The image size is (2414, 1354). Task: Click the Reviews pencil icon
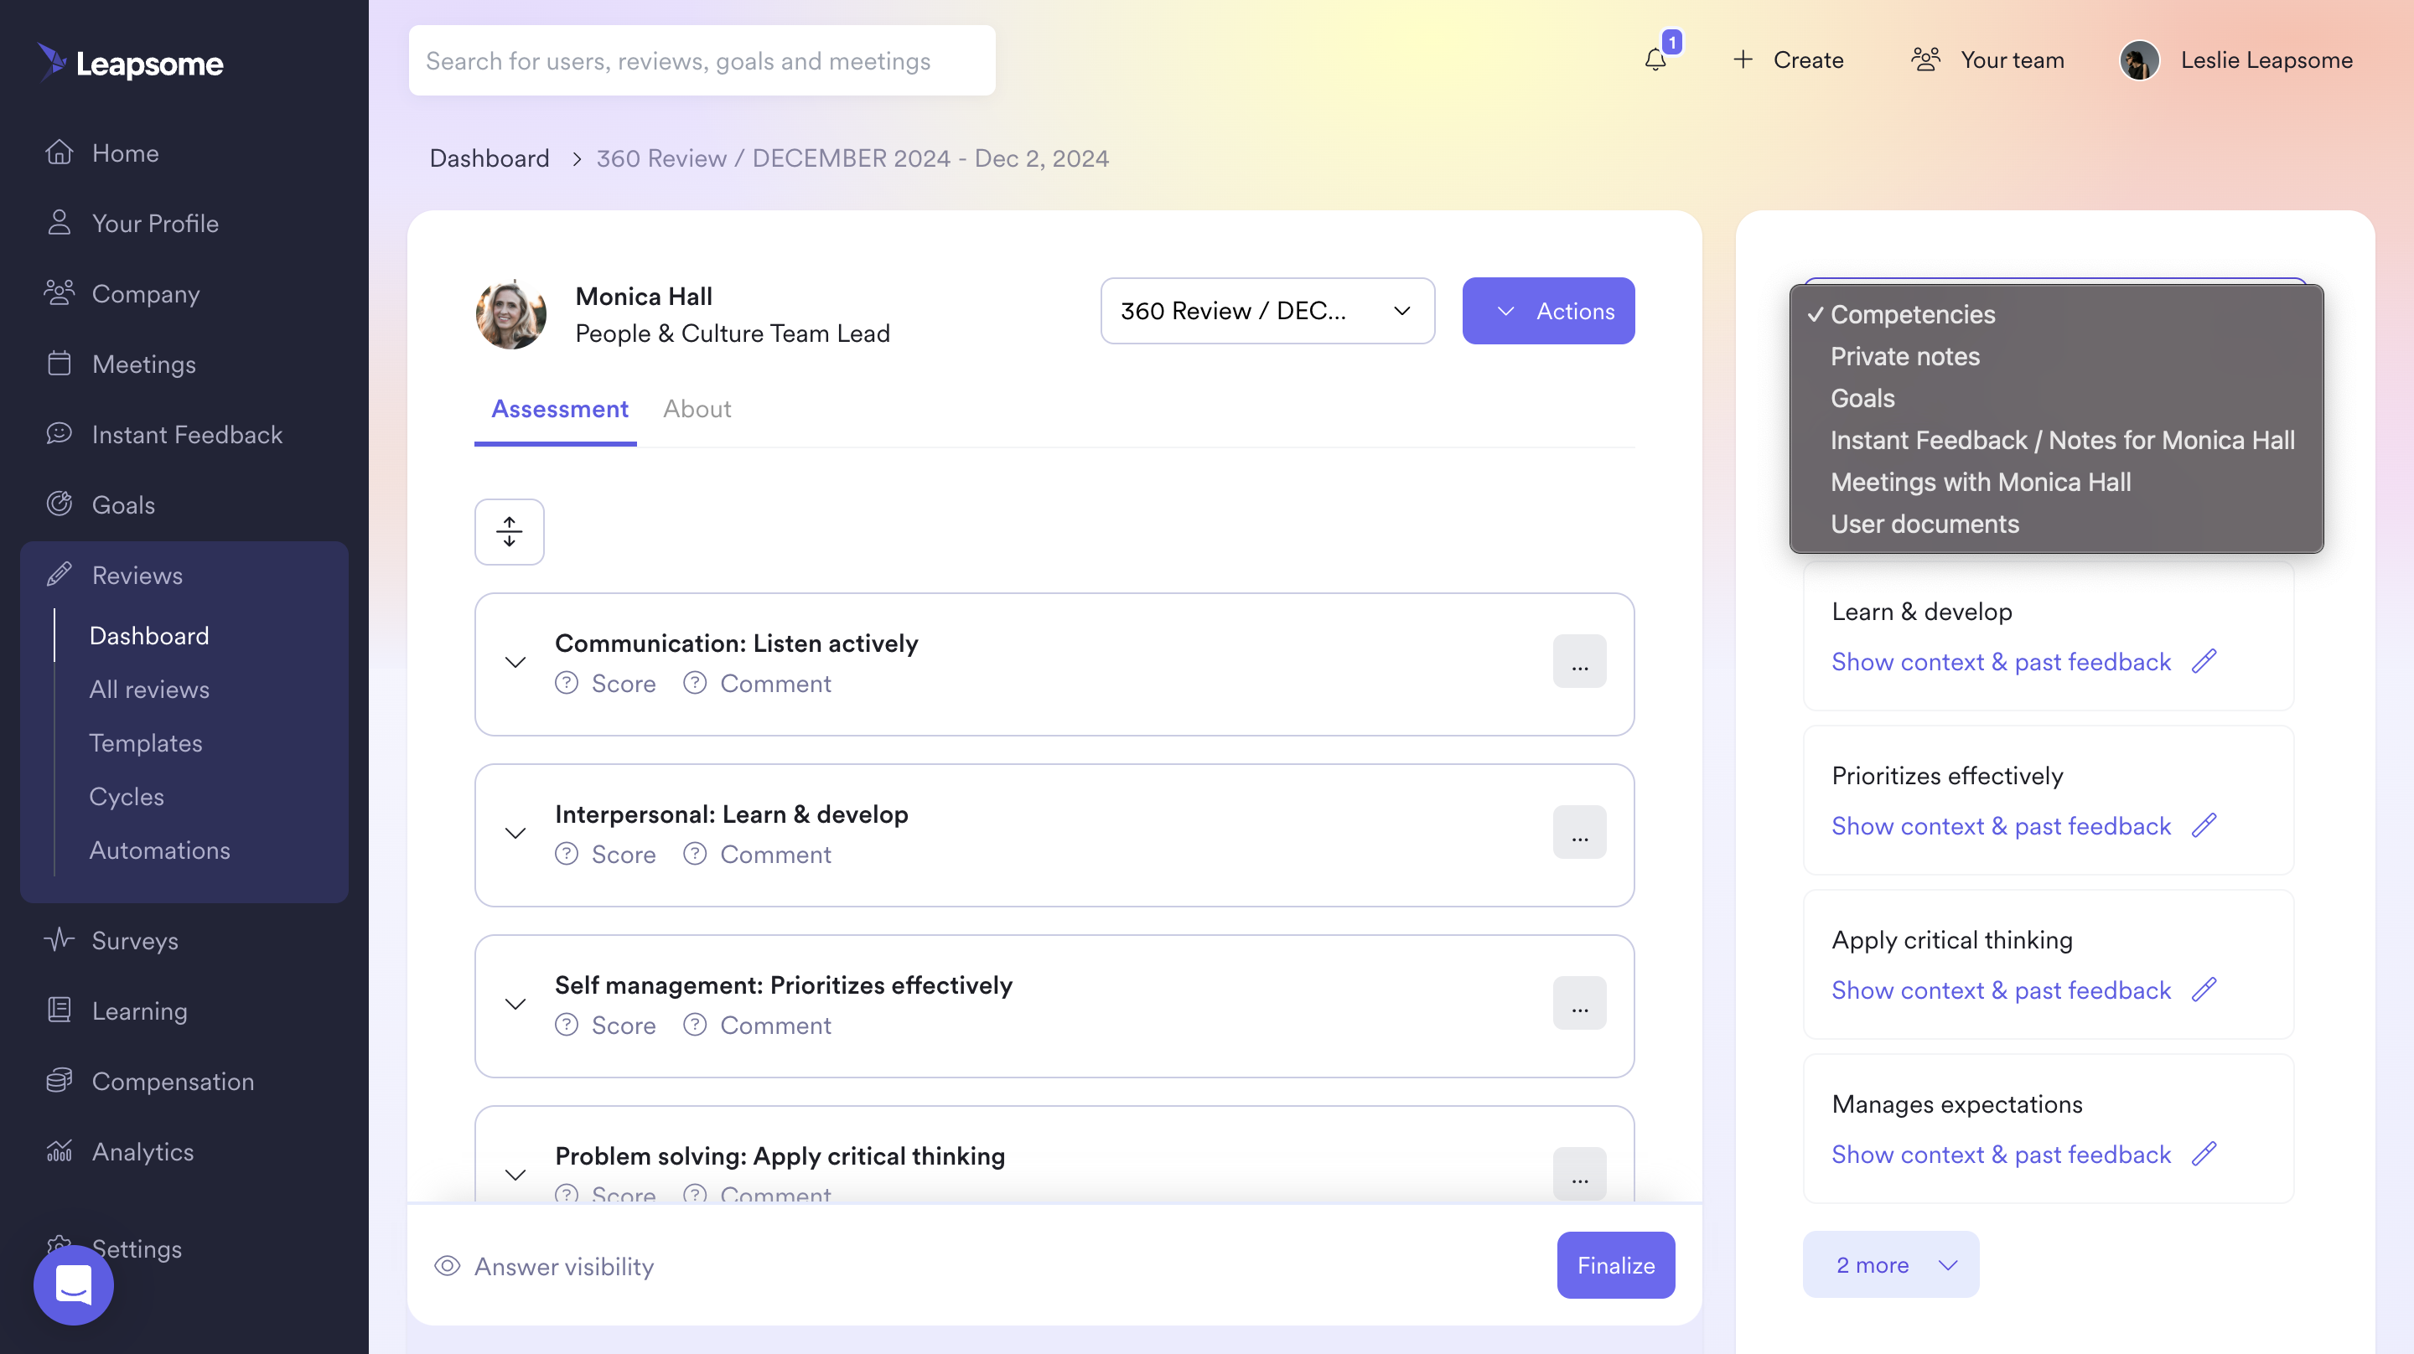click(59, 575)
